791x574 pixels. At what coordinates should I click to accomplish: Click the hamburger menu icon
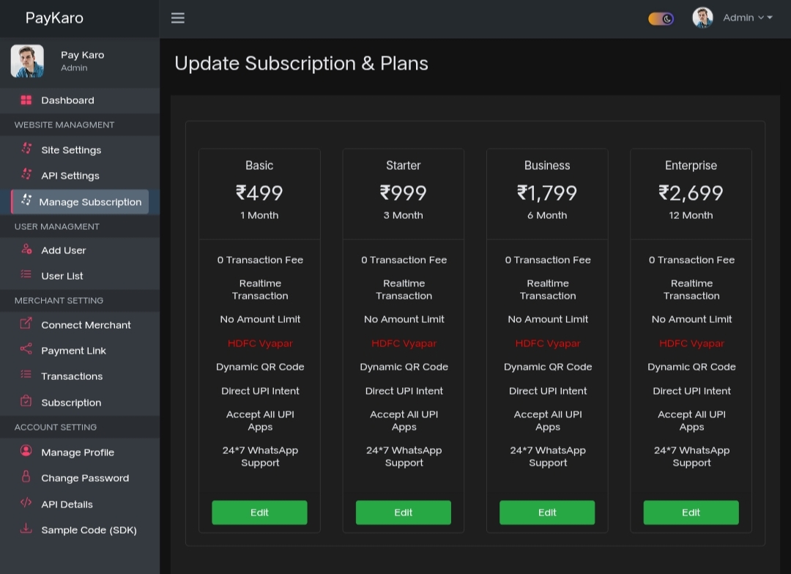(x=178, y=18)
